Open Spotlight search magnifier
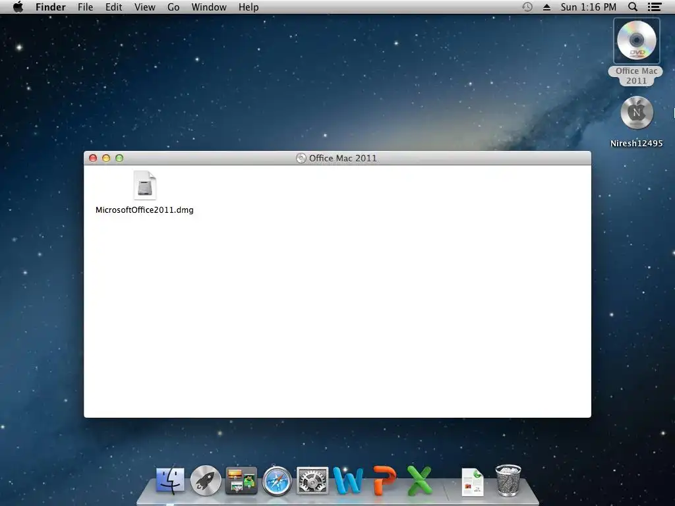Viewport: 675px width, 506px height. tap(633, 7)
